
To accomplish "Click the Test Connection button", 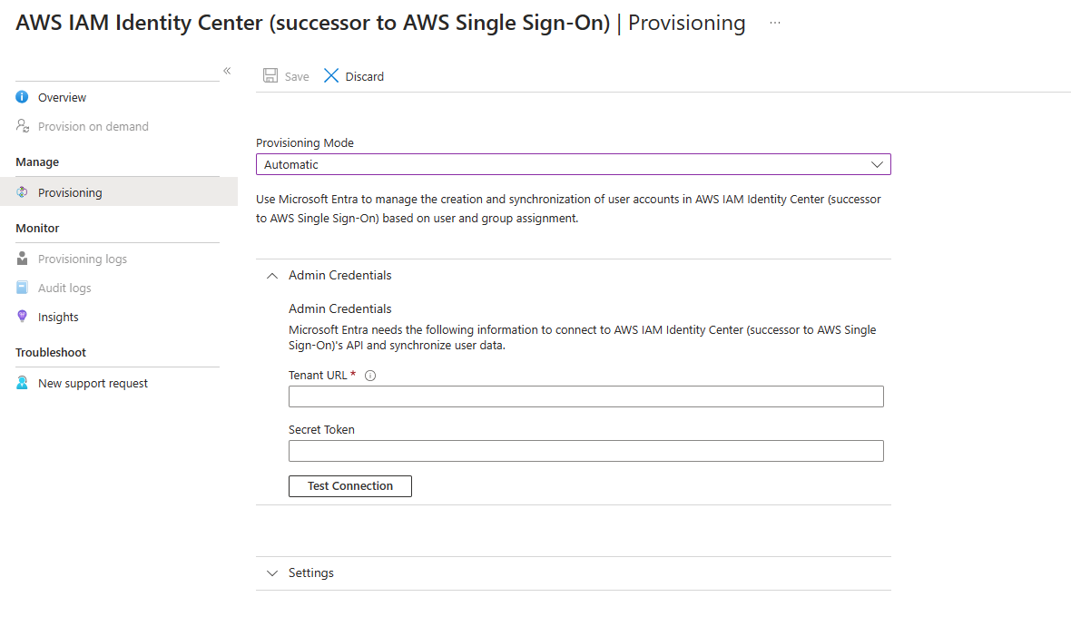I will coord(349,485).
